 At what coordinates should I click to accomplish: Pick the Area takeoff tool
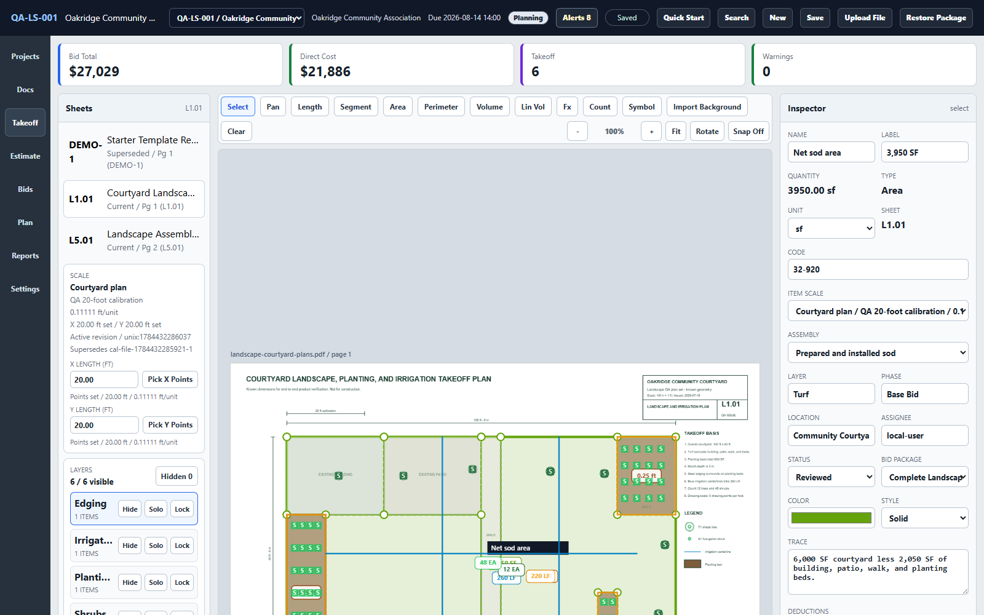[x=398, y=107]
